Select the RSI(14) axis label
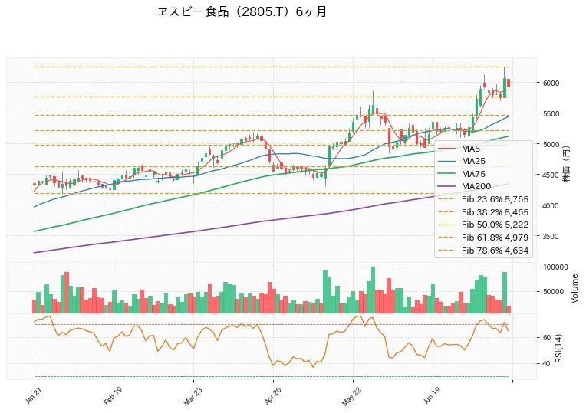This screenshot has width=586, height=413. click(558, 348)
